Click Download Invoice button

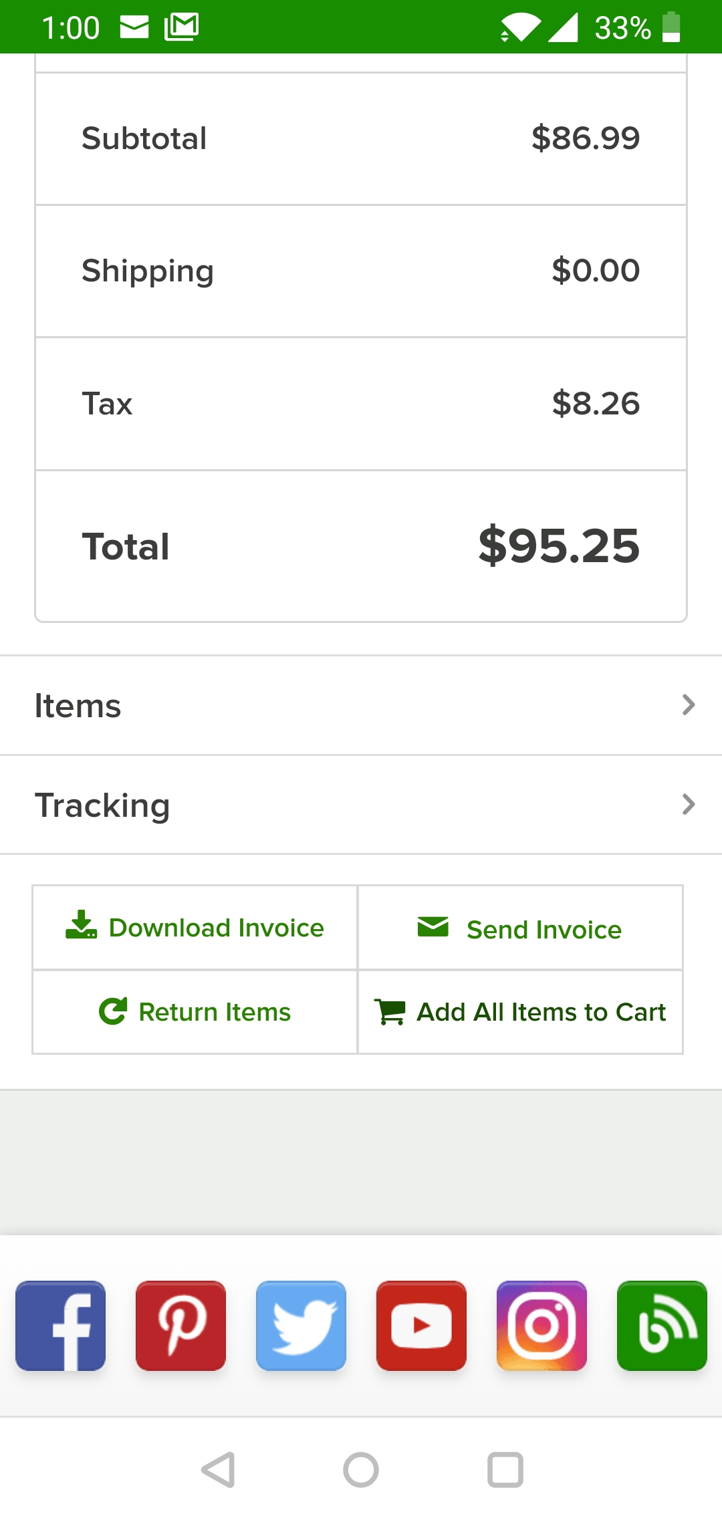click(195, 928)
